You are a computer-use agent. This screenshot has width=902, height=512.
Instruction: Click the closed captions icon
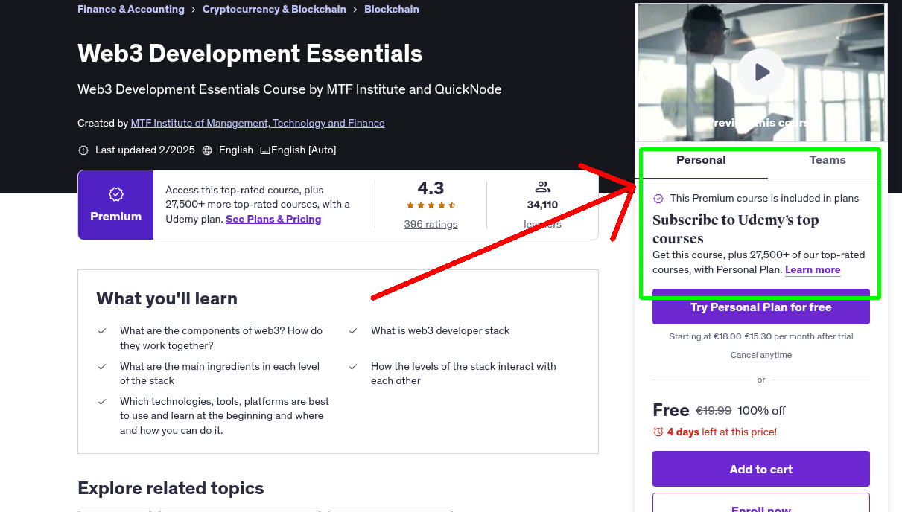(264, 150)
